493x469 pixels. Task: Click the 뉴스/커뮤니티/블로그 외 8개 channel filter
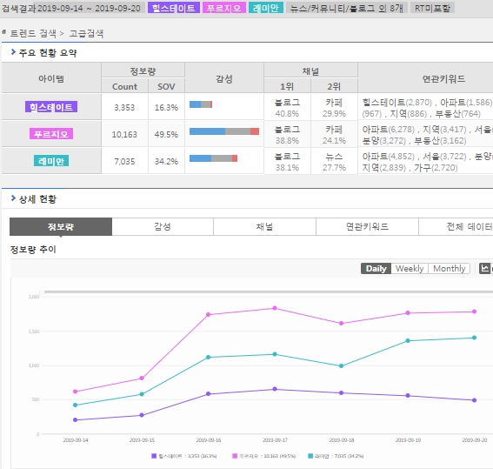click(346, 8)
